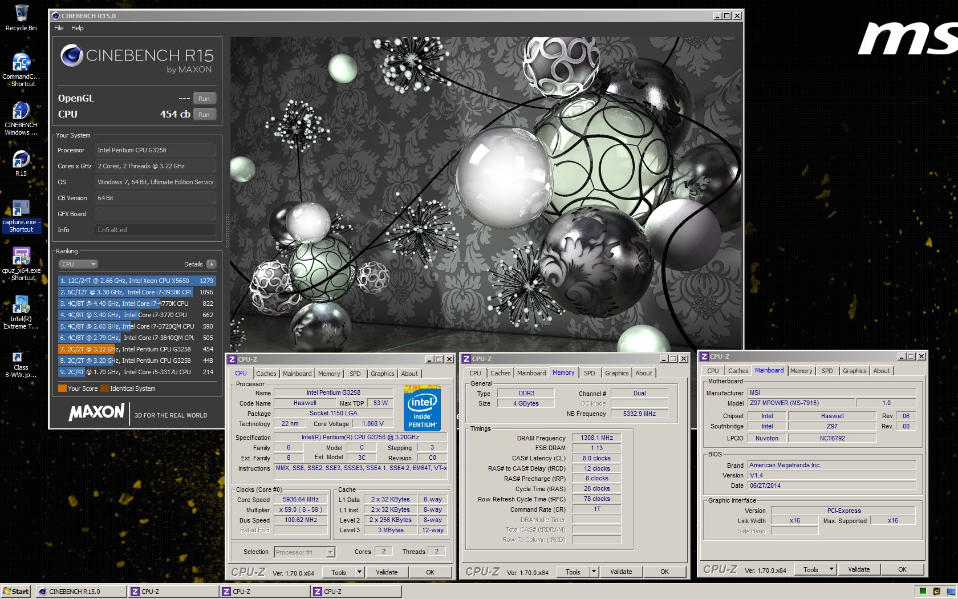Expand Tools dropdown arrow in CPU tab window
Viewport: 958px width, 599px height.
359,572
